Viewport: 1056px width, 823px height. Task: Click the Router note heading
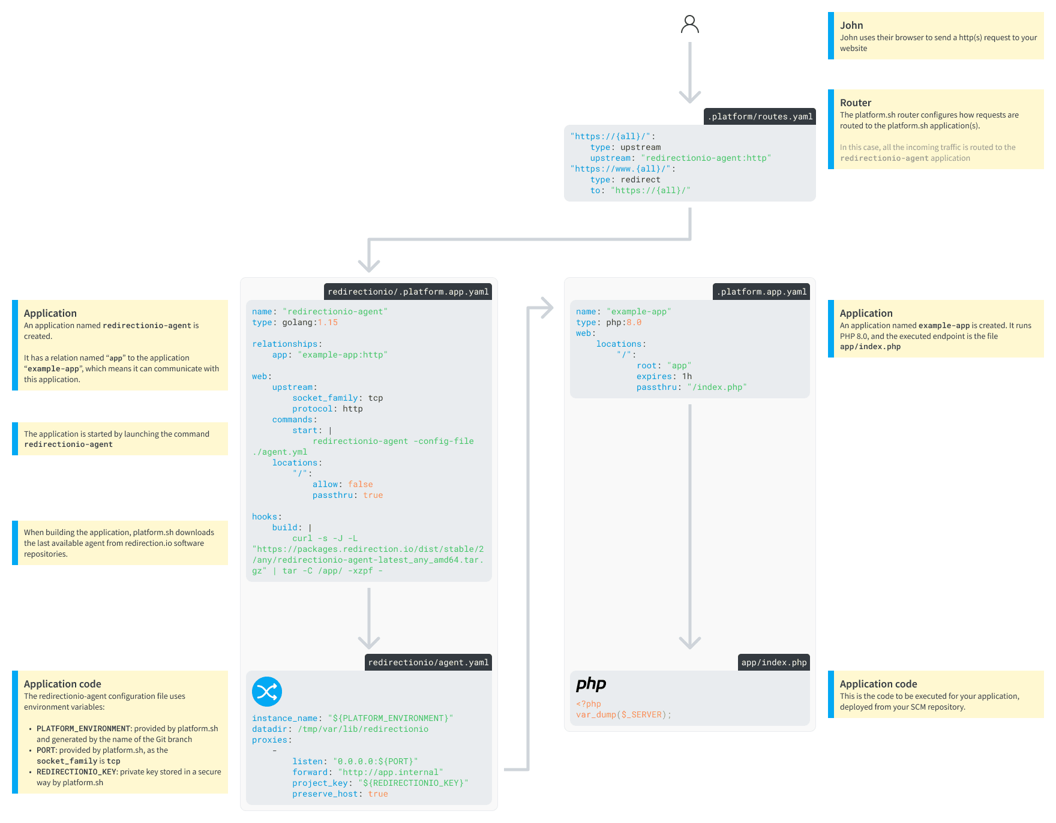click(856, 103)
